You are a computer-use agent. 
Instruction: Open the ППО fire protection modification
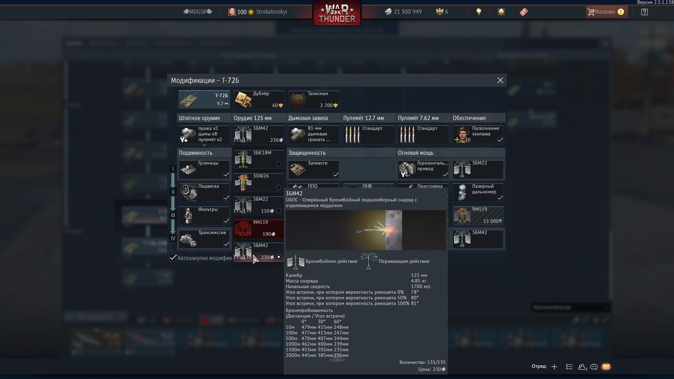(x=314, y=186)
